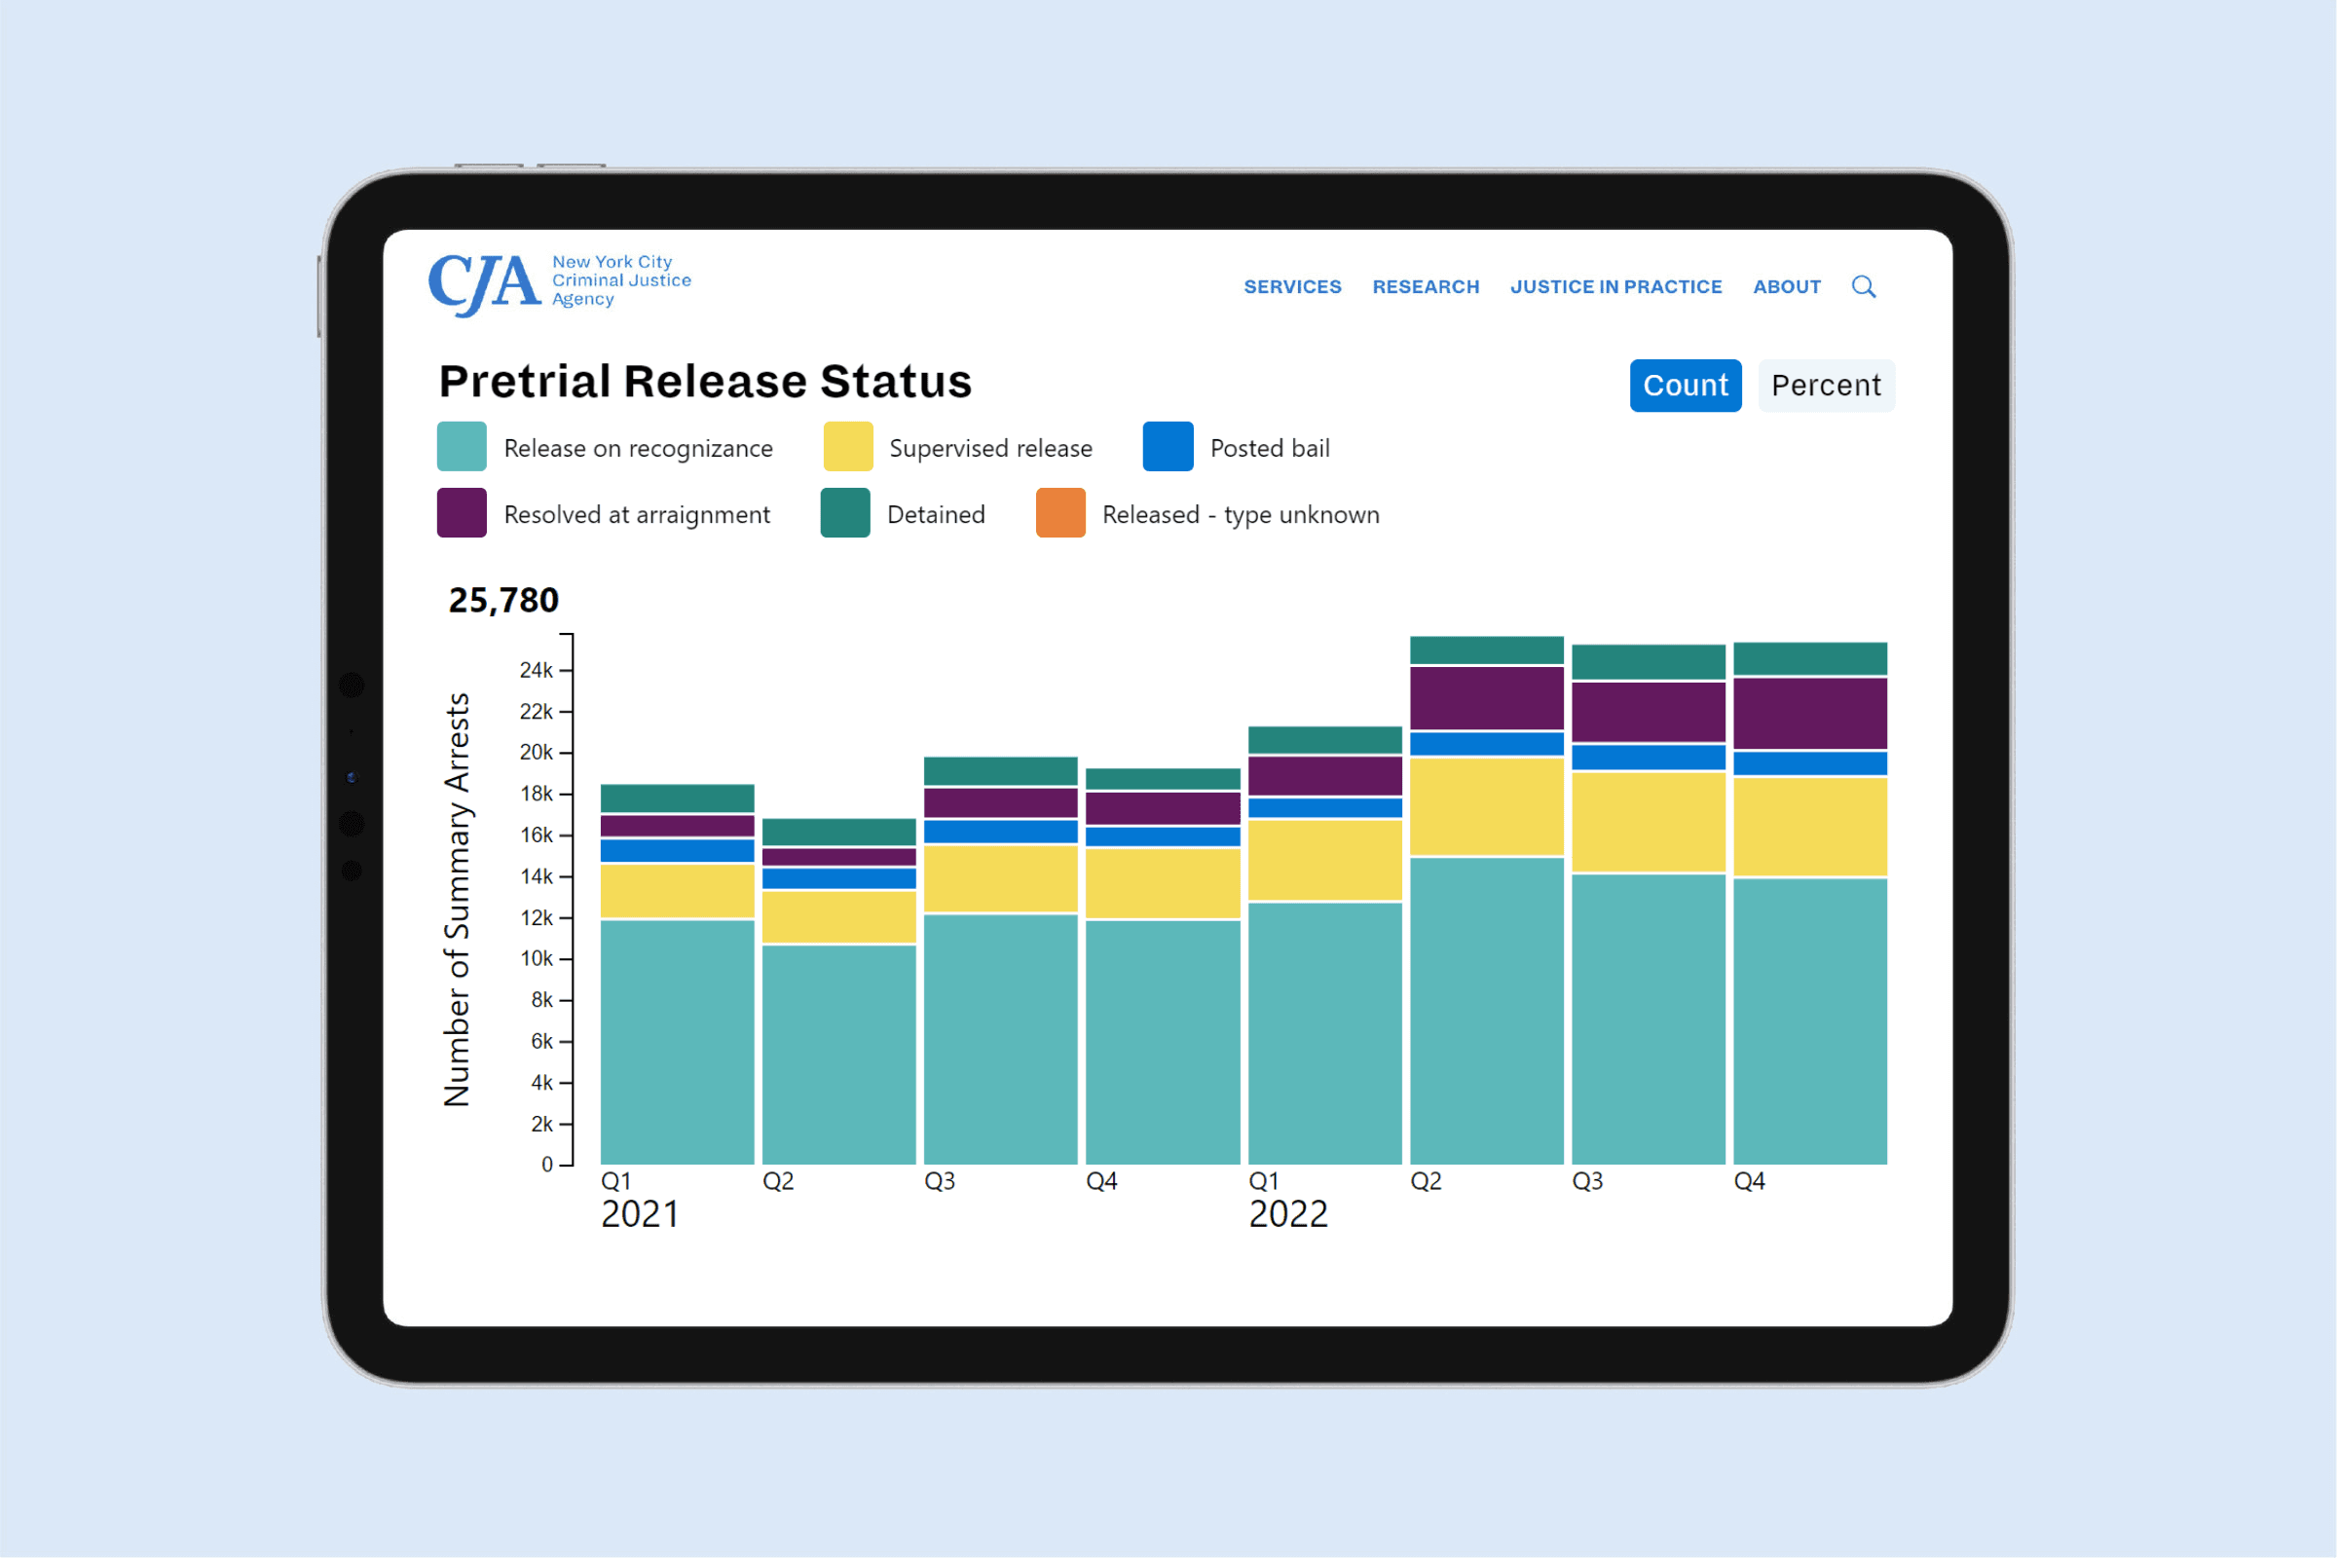Click Release on recognizance legend swatch

[x=462, y=447]
